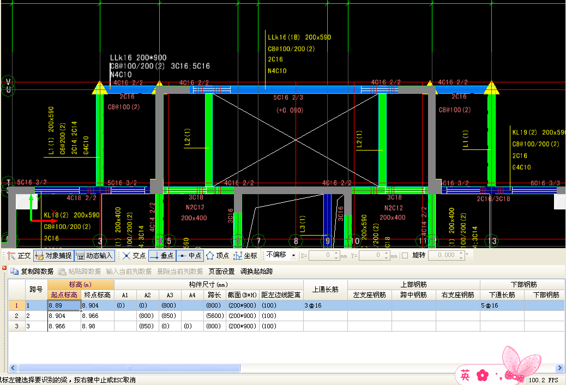The width and height of the screenshot is (566, 385).
Task: Select the 起点标高 column header
Action: (64, 295)
